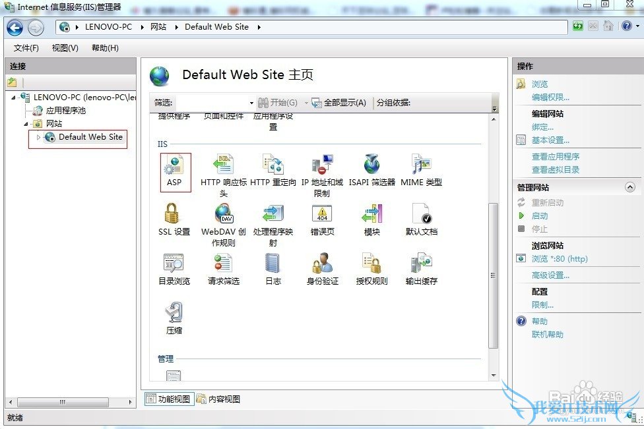Open HTTP 重定向 feature
Image resolution: width=644 pixels, height=429 pixels.
(273, 171)
